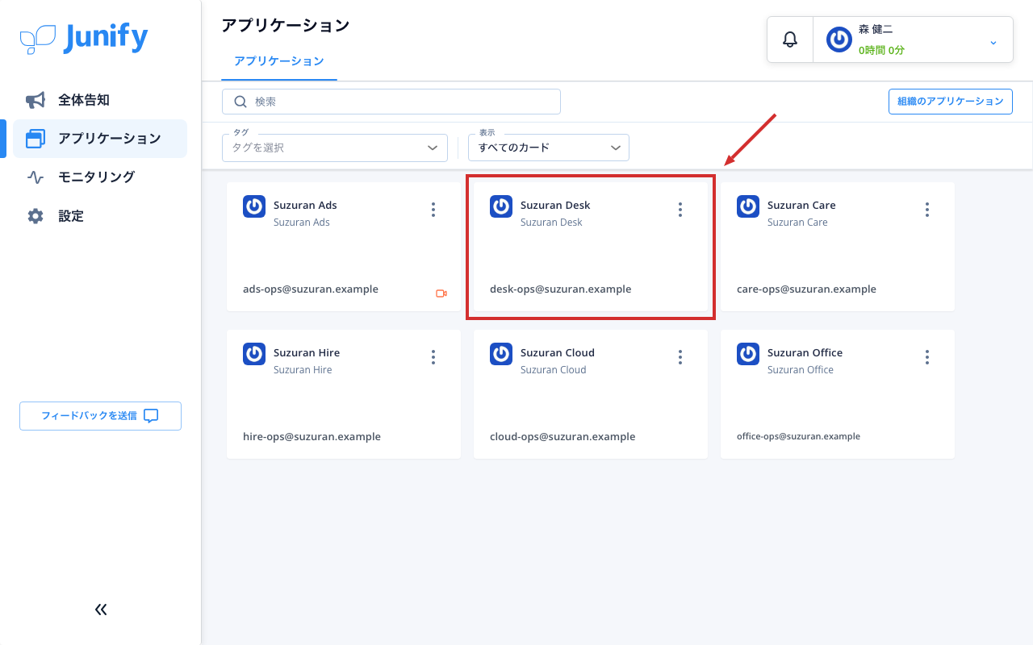Open 全体告知 megaphone sidebar item
1033x645 pixels.
100,100
